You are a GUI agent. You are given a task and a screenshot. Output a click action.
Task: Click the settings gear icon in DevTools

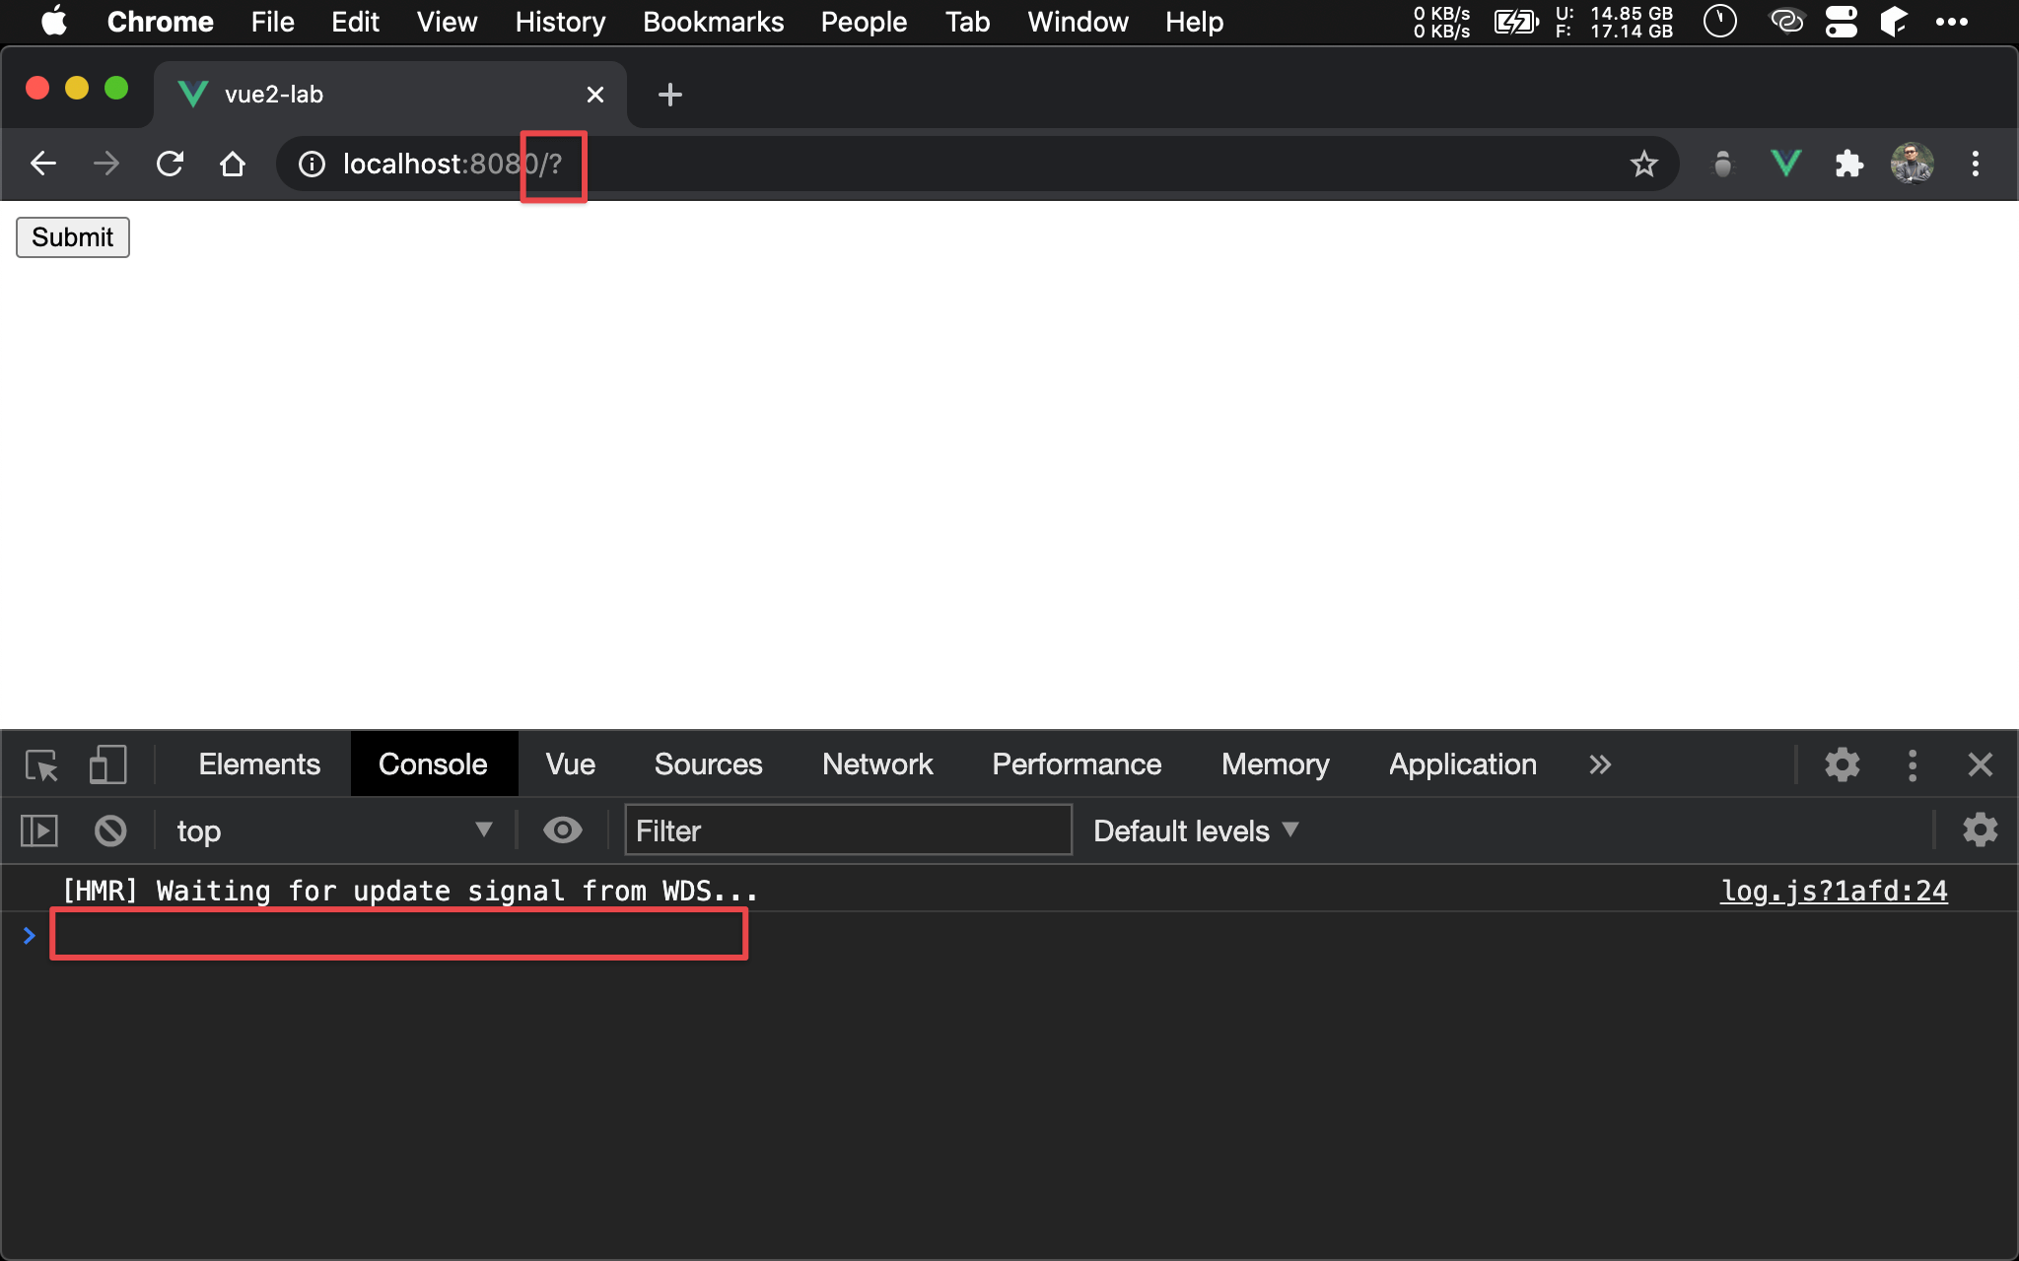[1844, 764]
